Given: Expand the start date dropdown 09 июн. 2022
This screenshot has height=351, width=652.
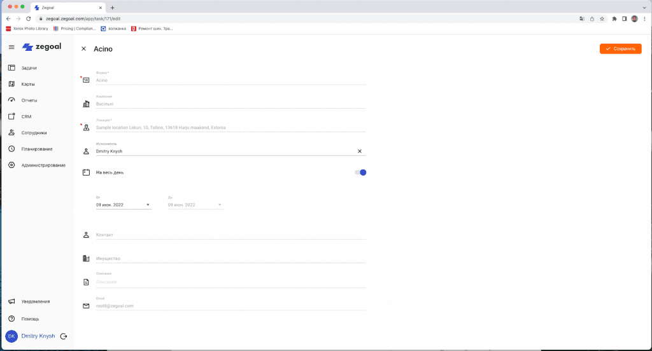Looking at the screenshot, I should click(148, 205).
